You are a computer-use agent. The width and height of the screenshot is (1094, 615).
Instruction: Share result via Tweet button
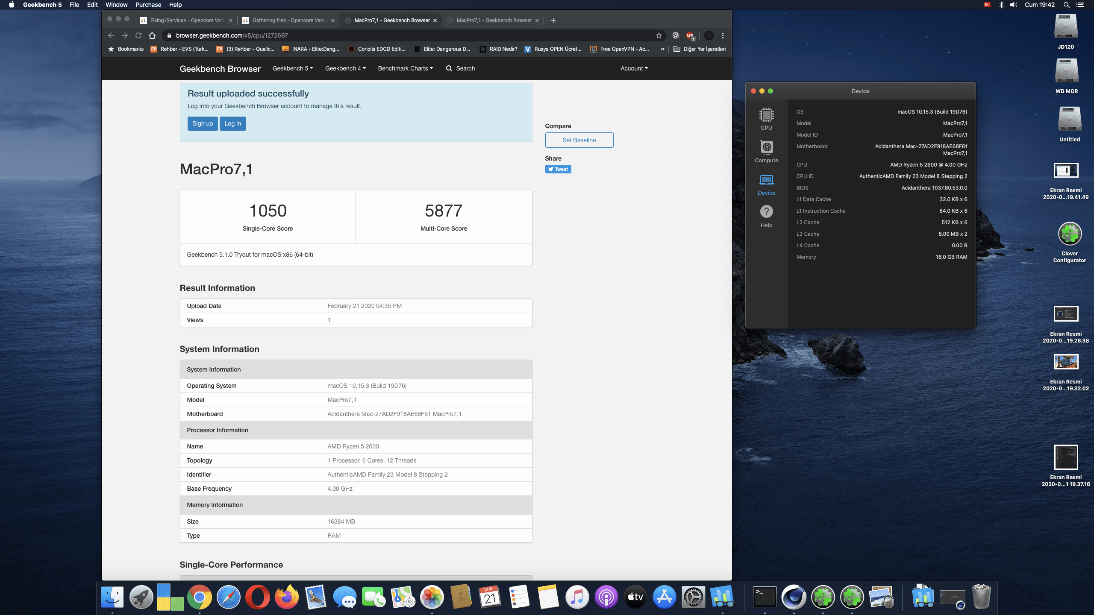(x=558, y=169)
